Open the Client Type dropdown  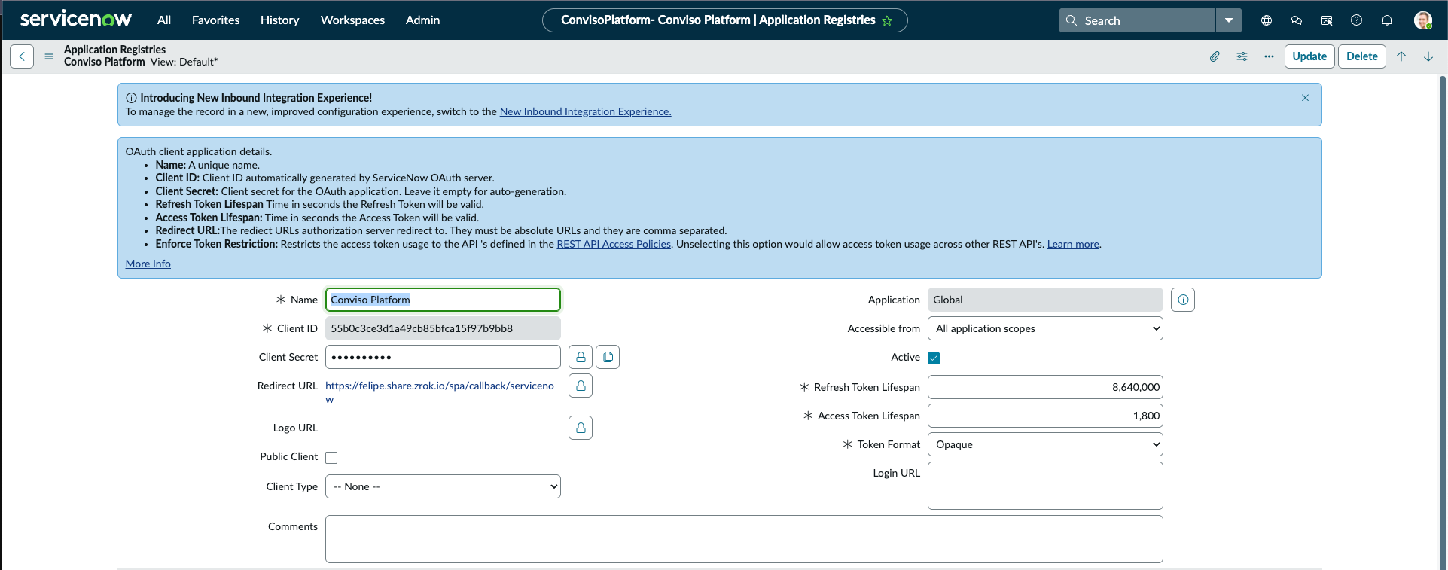coord(443,486)
